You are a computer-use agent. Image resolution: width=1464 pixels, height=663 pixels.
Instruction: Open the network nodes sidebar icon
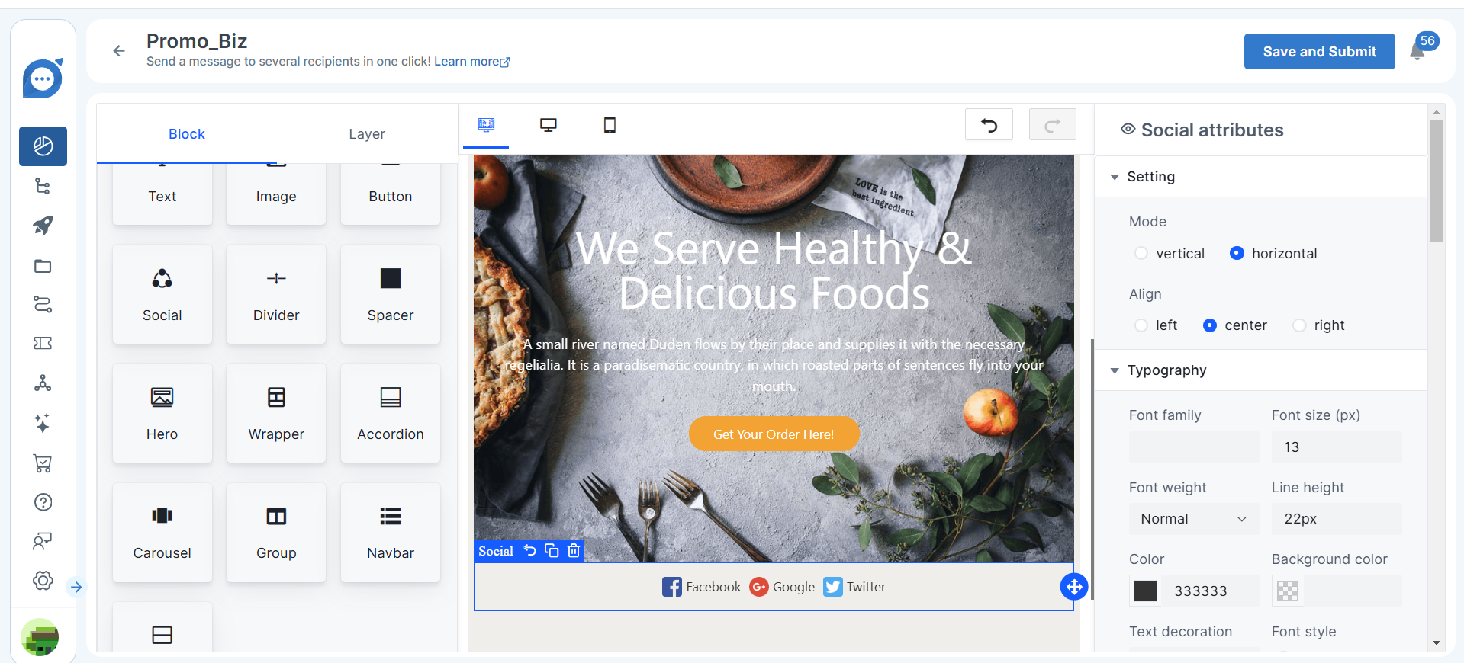point(43,383)
